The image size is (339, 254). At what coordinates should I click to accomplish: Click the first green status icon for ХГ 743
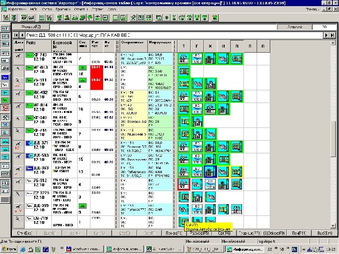[x=183, y=58]
